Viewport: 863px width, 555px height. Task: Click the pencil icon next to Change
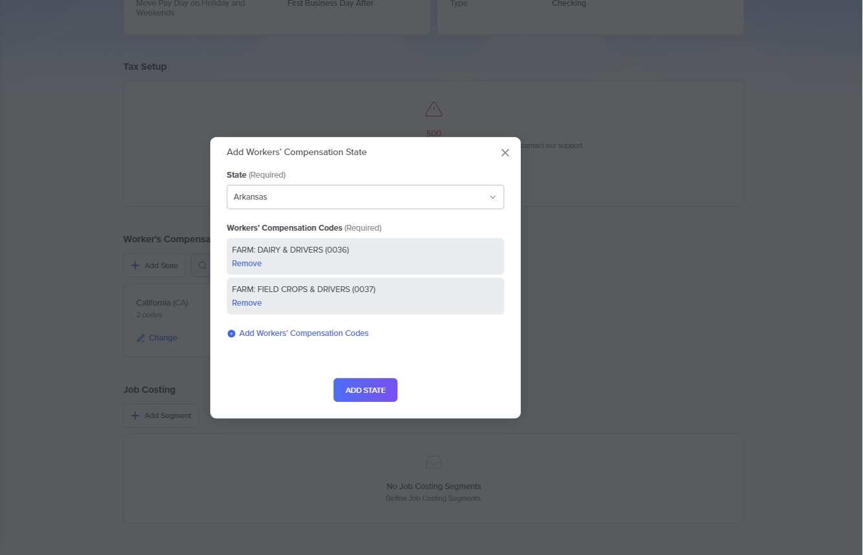(141, 338)
